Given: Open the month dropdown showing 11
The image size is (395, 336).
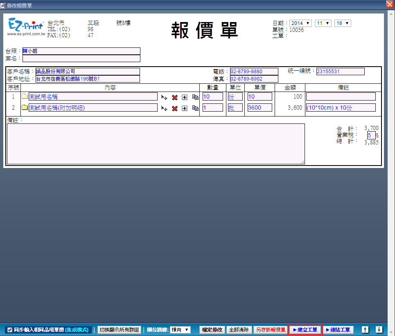Looking at the screenshot, I should coord(323,23).
